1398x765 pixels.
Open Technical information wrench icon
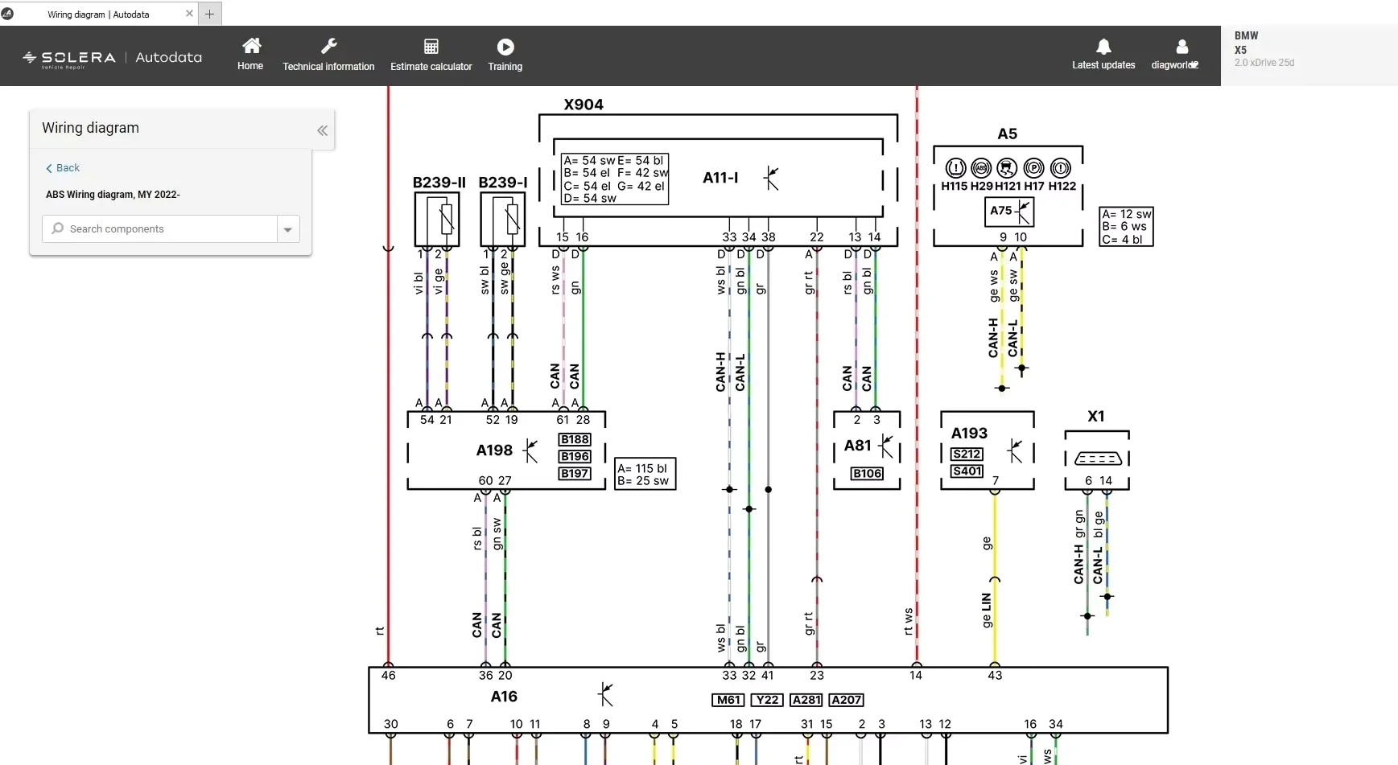point(328,46)
